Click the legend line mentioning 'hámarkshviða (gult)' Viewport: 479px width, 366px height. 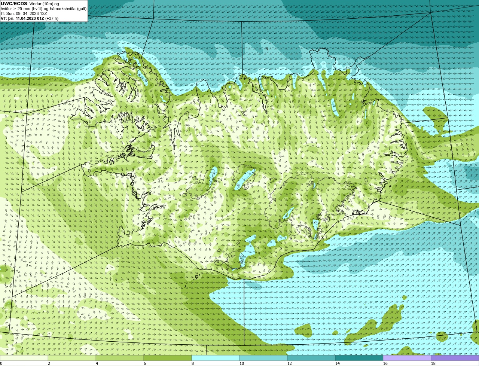pos(43,9)
